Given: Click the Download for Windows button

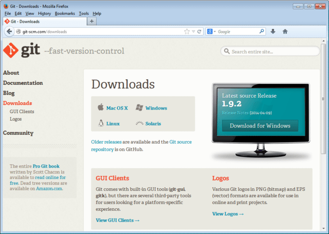Looking at the screenshot, I should click(x=260, y=125).
